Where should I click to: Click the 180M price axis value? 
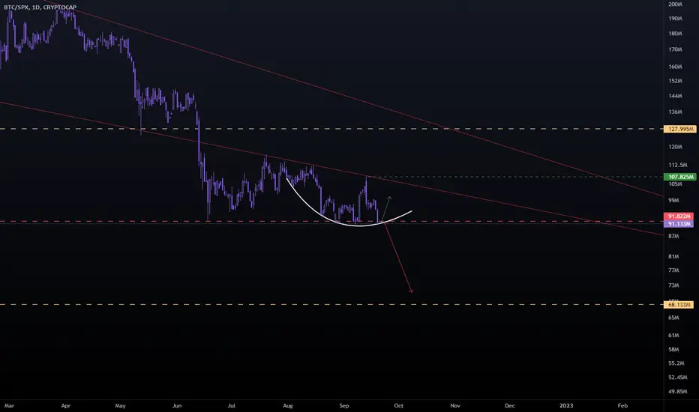tap(675, 34)
